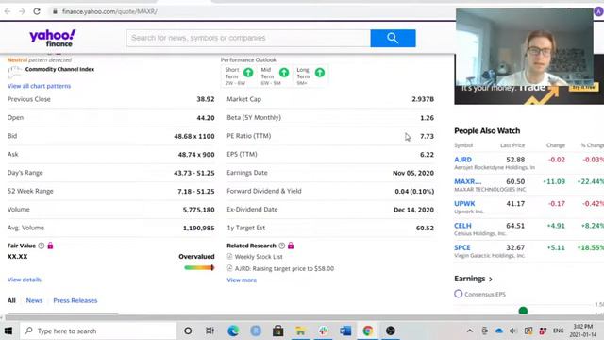Expand the Earnings section chevron

pyautogui.click(x=491, y=279)
